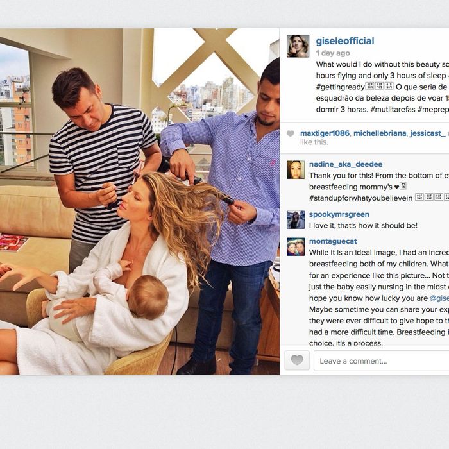Visit montaguecat commenter username
449x449 pixels.
333,241
